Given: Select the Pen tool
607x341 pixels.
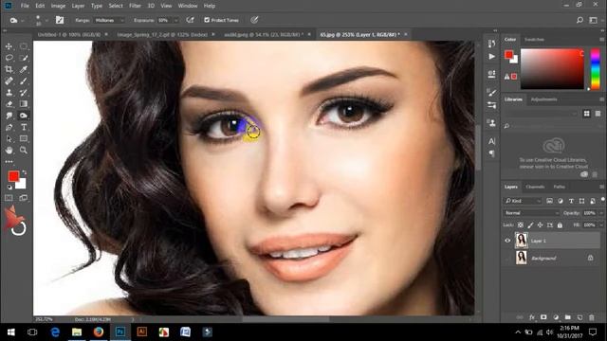Looking at the screenshot, I should (9, 127).
